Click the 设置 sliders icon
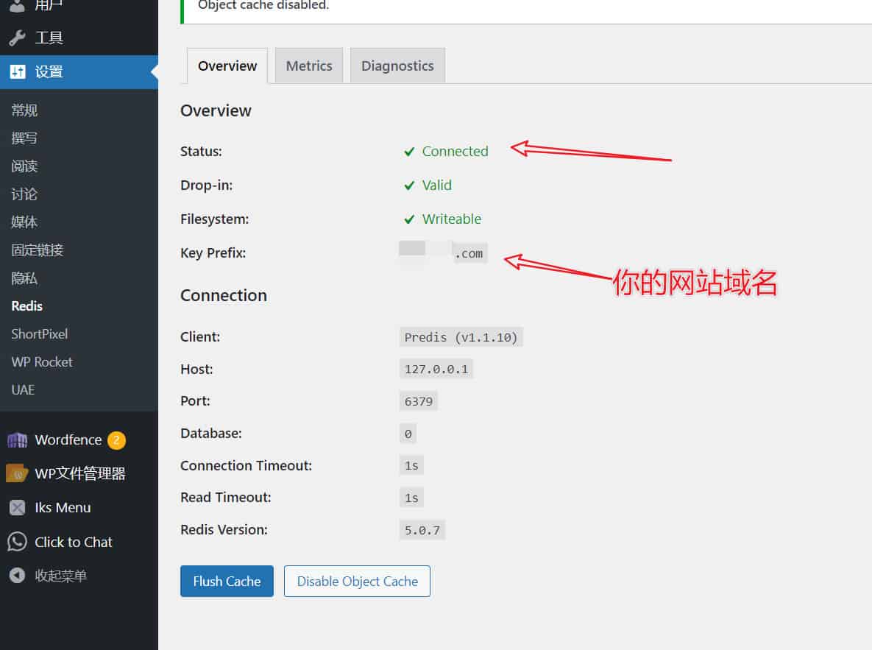The width and height of the screenshot is (872, 650). click(17, 72)
